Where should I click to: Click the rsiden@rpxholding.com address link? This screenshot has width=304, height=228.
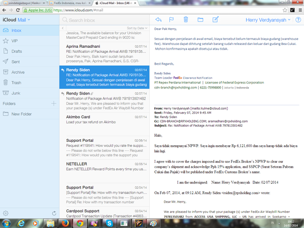tap(241, 193)
